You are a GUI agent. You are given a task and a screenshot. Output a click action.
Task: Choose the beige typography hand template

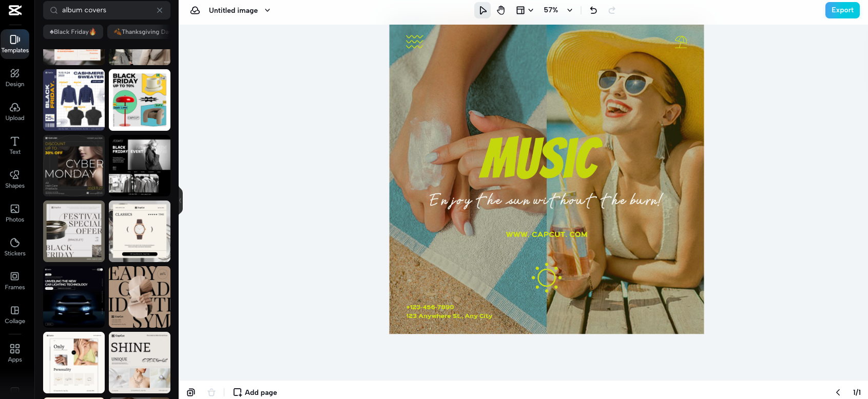(x=140, y=297)
